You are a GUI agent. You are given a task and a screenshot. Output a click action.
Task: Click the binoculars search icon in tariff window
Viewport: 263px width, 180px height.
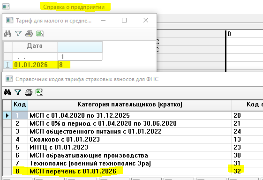pyautogui.click(x=8, y=34)
